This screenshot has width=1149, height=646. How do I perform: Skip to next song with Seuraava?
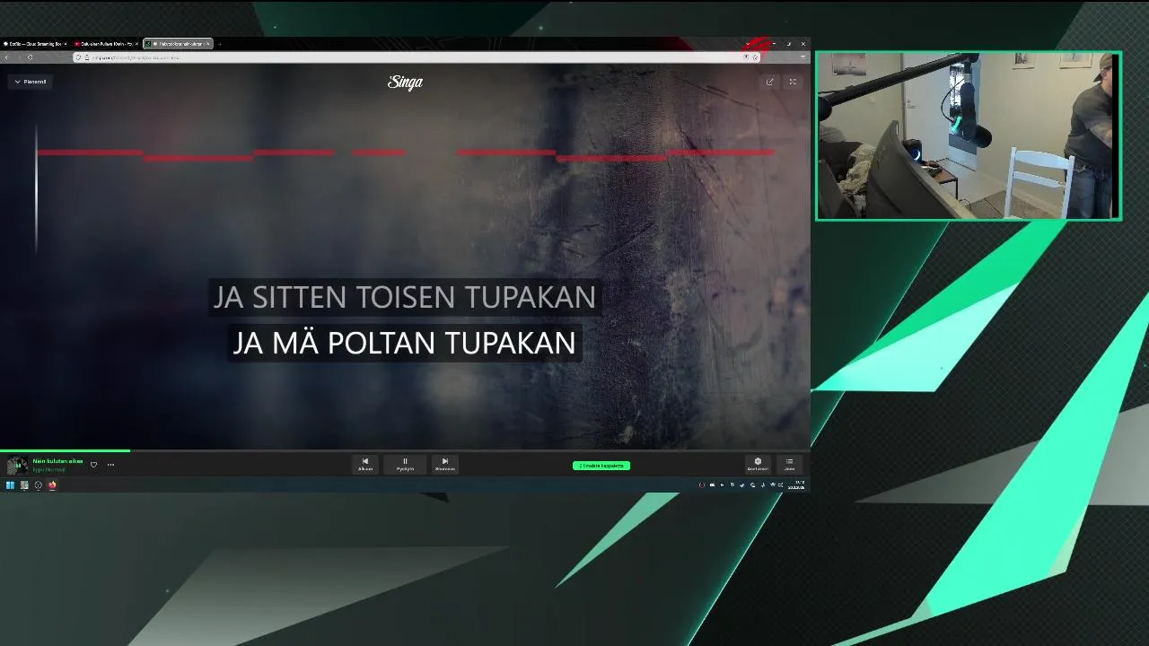(x=444, y=464)
